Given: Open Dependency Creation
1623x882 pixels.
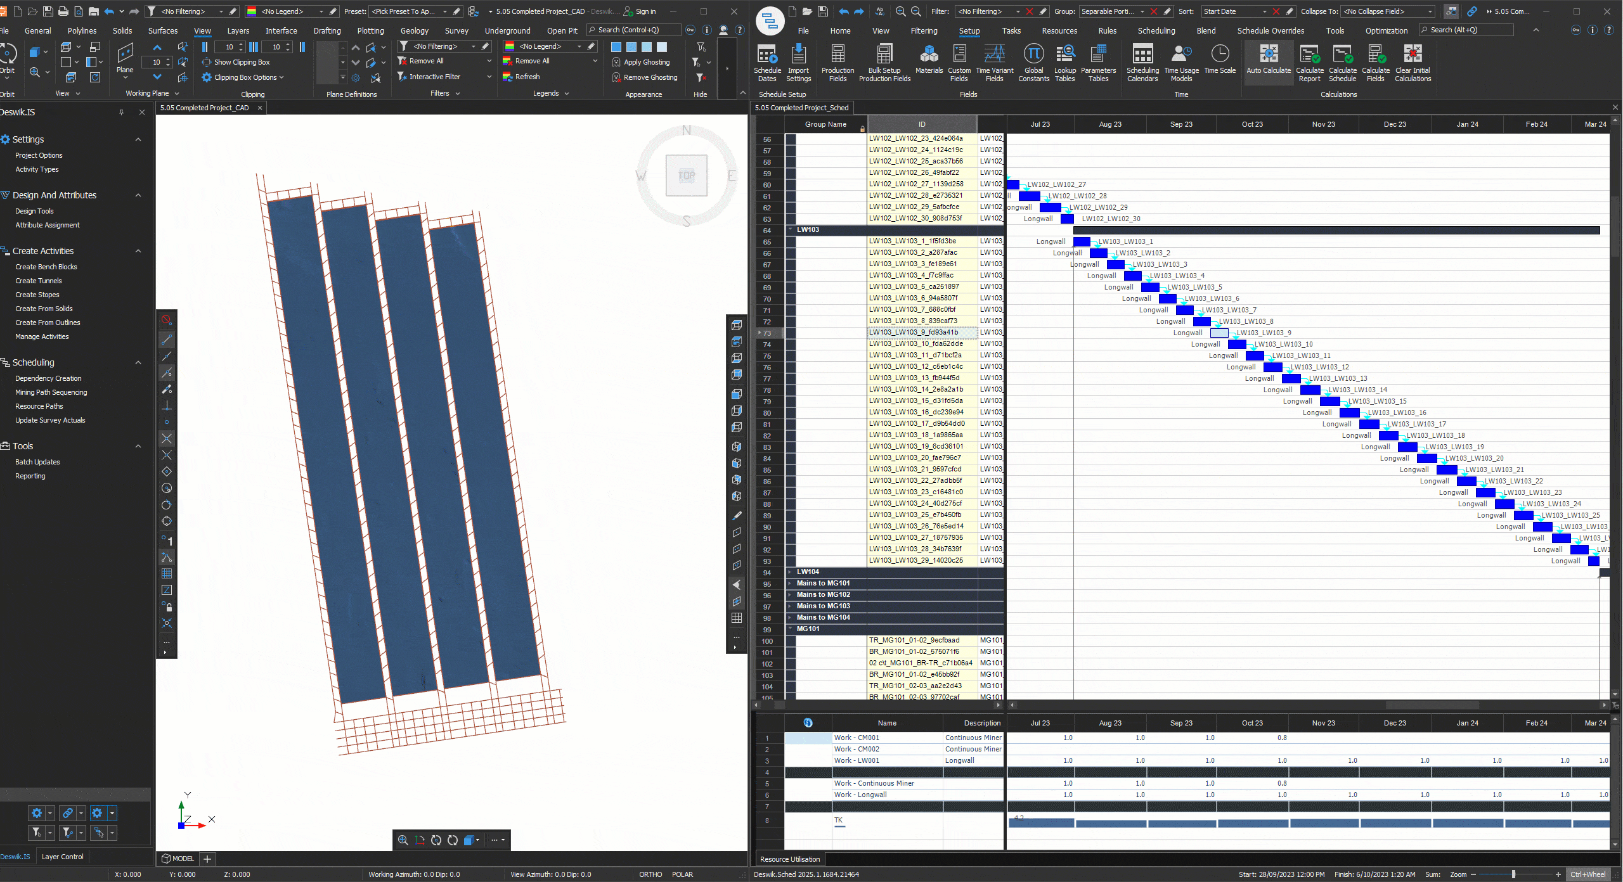Looking at the screenshot, I should click(x=48, y=378).
